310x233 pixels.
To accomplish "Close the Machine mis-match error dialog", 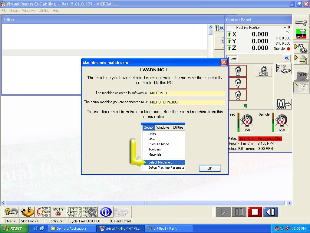I will (224, 62).
